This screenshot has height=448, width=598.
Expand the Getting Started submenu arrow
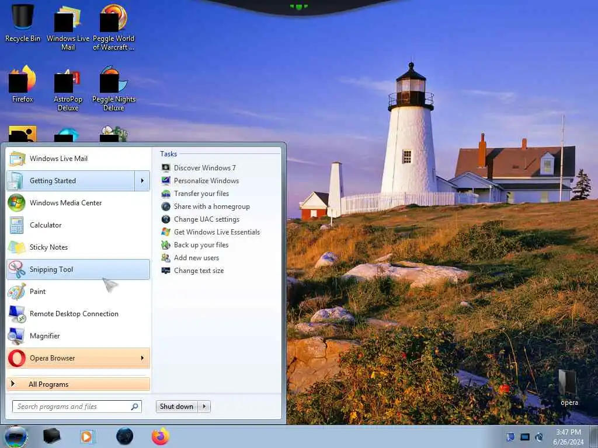tap(142, 181)
